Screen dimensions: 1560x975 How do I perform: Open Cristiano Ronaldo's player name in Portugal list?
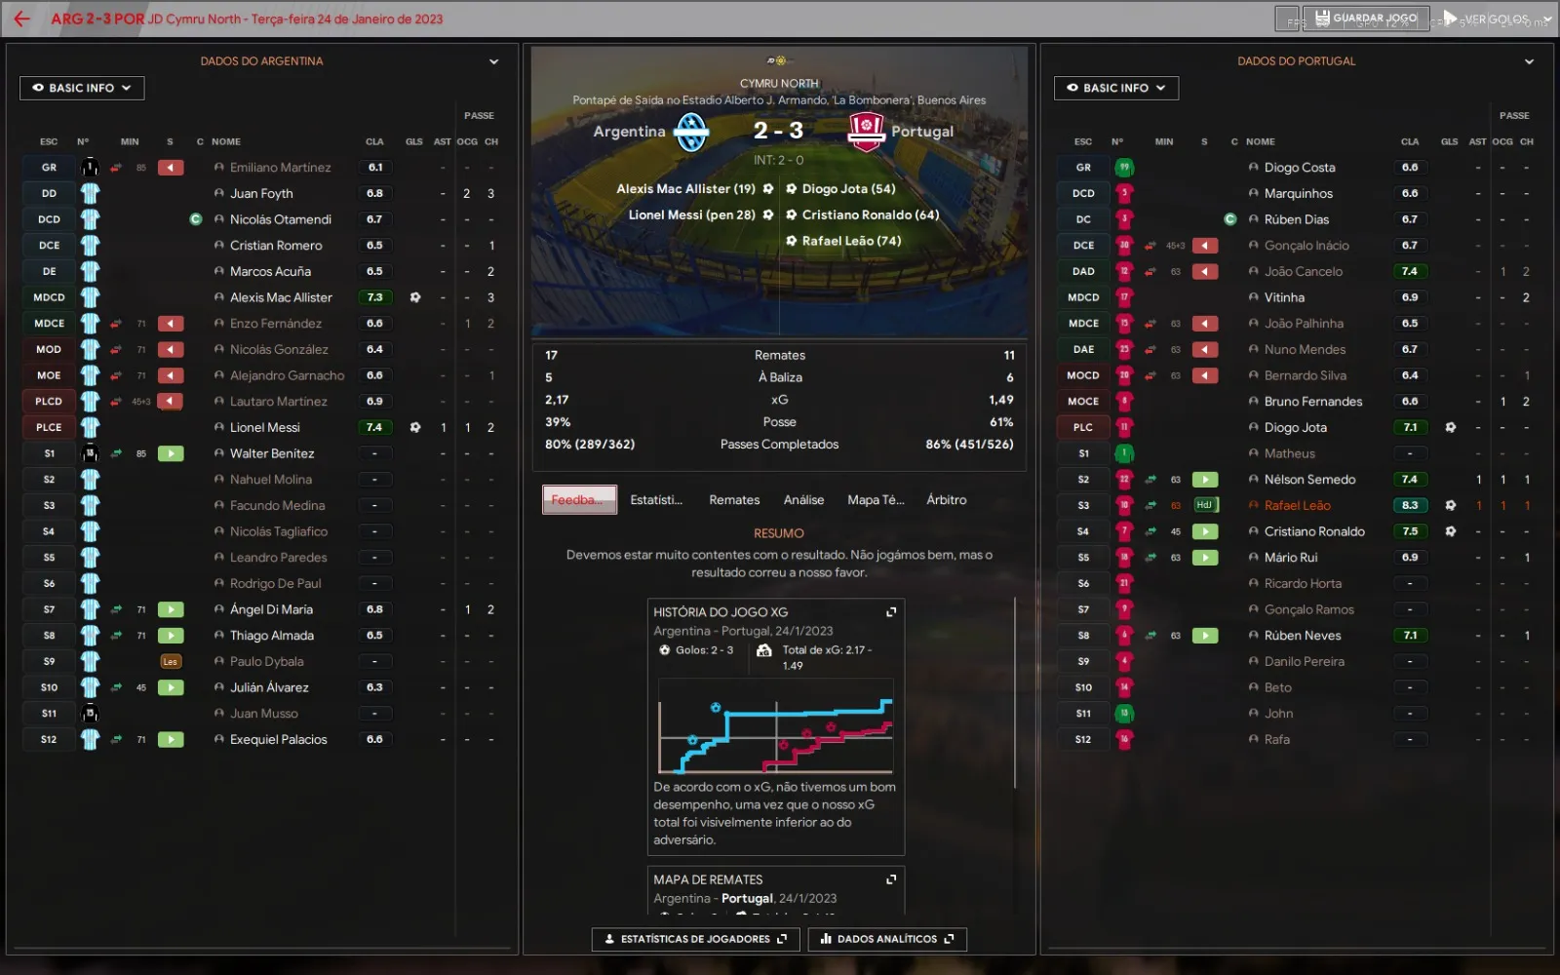click(1313, 531)
